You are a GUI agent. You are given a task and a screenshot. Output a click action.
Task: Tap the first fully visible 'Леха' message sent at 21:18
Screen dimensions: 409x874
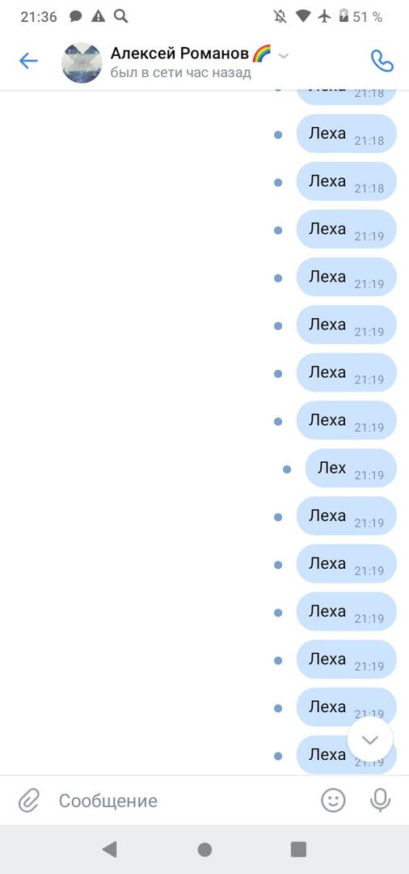[346, 134]
